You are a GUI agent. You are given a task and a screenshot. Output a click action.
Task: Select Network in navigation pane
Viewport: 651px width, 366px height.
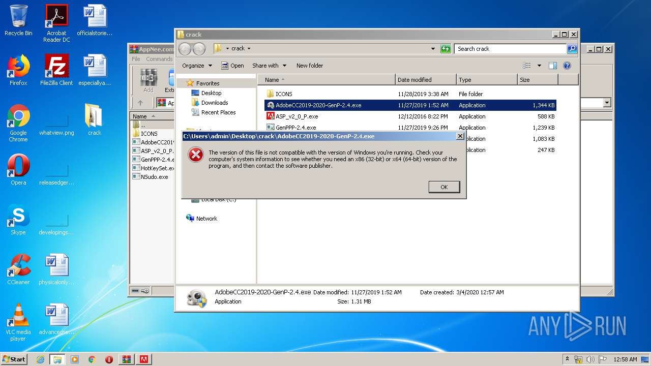pos(206,219)
